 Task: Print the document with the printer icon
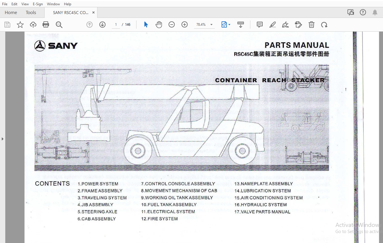coord(46,25)
